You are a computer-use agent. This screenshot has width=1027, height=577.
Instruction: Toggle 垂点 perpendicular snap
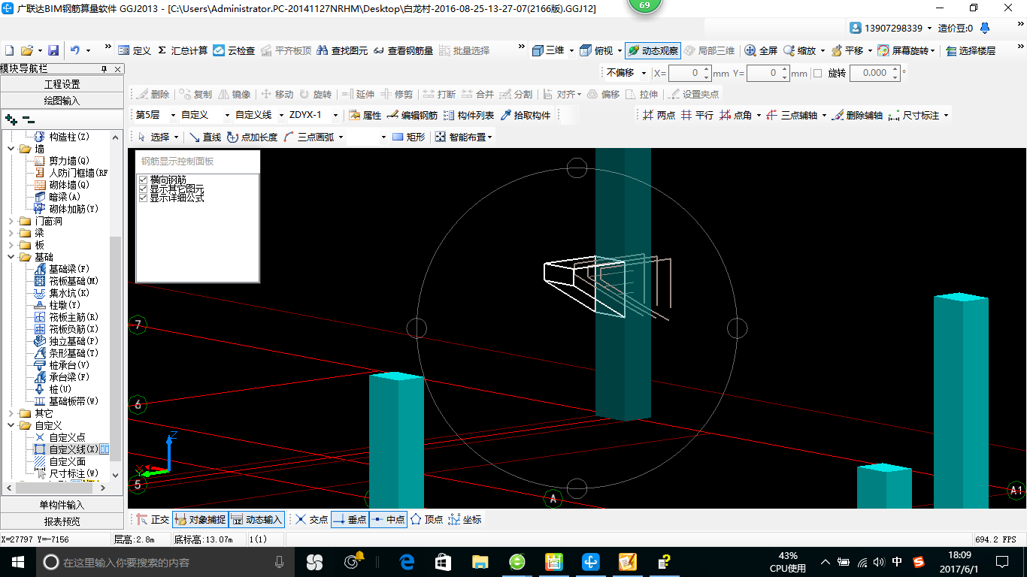coord(350,519)
